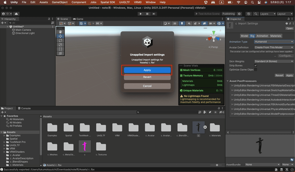The image size is (295, 172).
Task: Toggle 2D view mode in Scene
Action: (x=174, y=24)
